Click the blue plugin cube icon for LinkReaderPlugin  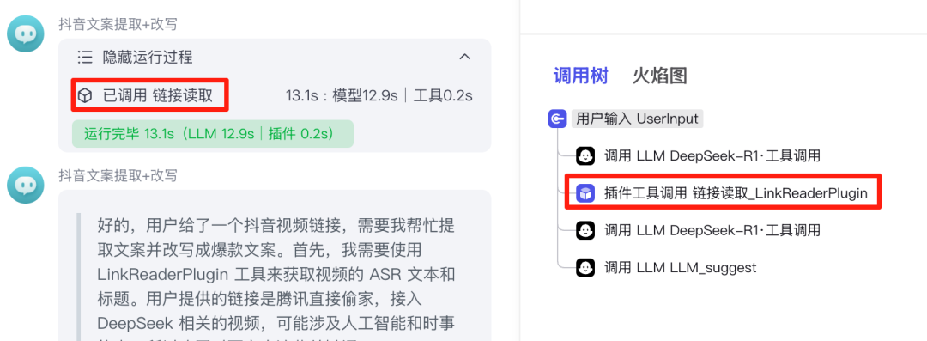(585, 193)
